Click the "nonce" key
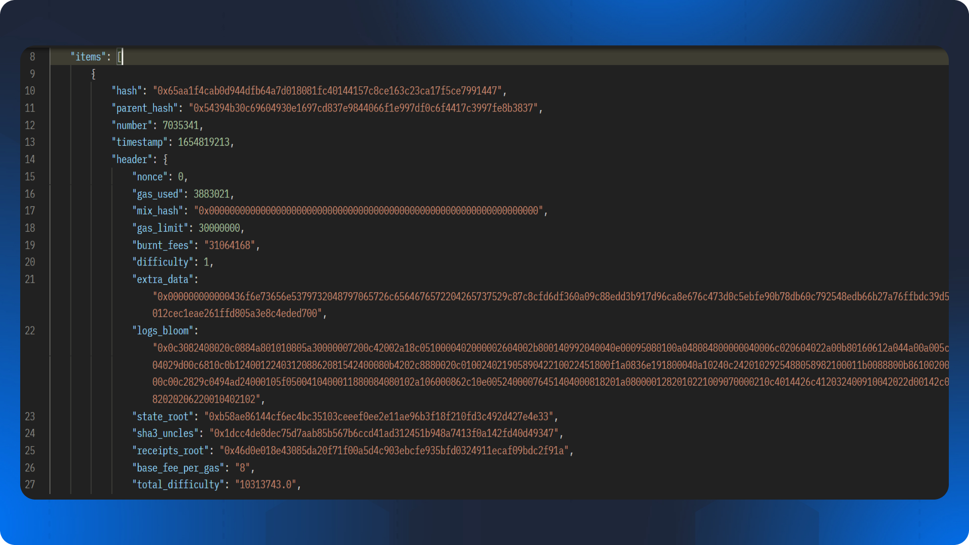 tap(149, 177)
